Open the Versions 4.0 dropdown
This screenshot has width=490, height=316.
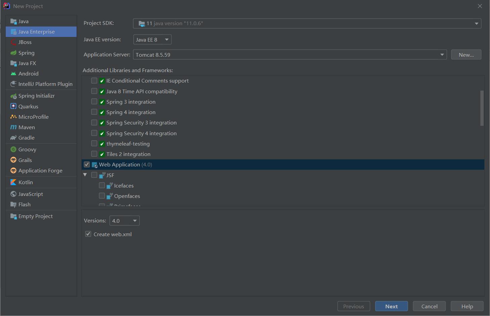point(124,221)
